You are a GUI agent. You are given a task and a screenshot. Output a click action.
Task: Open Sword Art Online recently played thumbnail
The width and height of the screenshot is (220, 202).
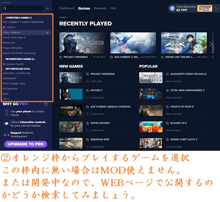coord(184,43)
